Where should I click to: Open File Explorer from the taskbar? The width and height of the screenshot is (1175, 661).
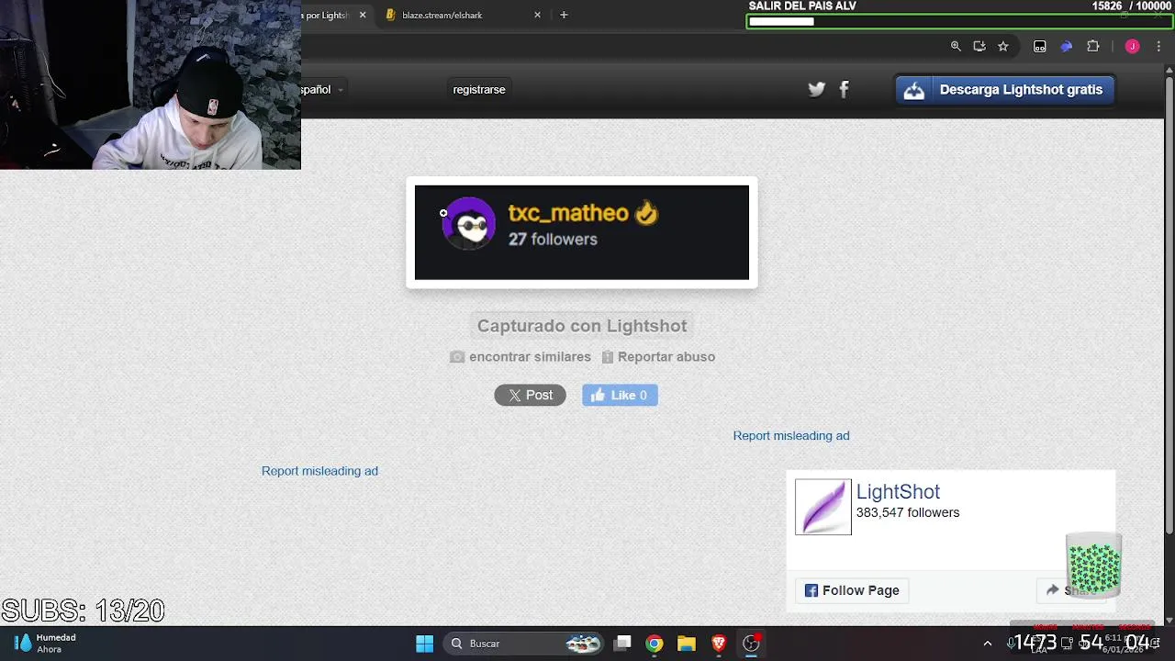tap(687, 644)
